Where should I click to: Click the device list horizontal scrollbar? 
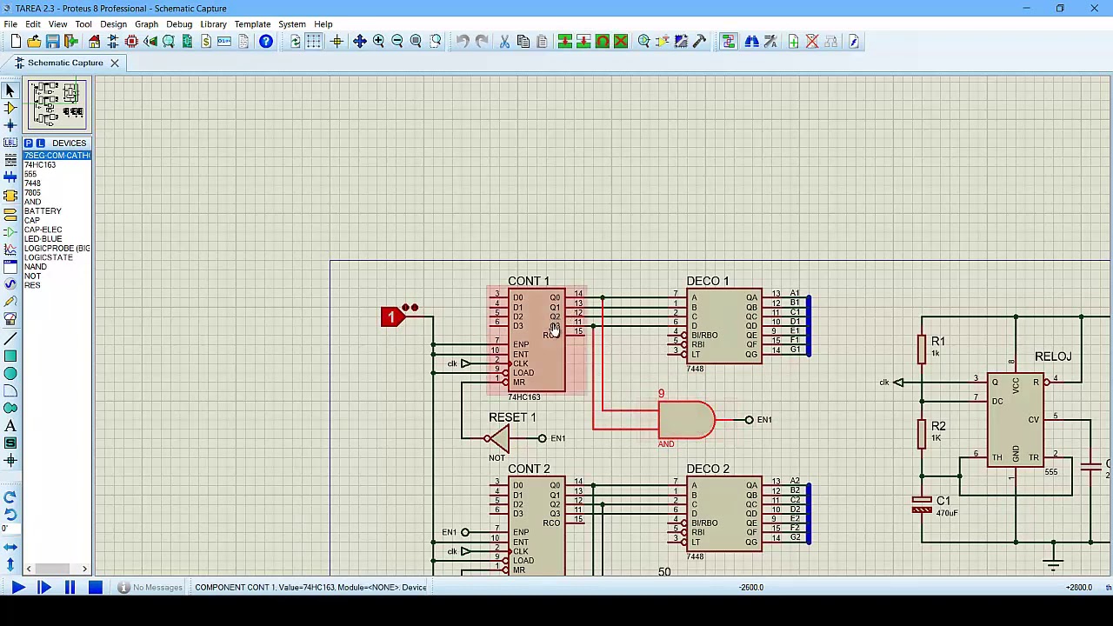point(57,569)
